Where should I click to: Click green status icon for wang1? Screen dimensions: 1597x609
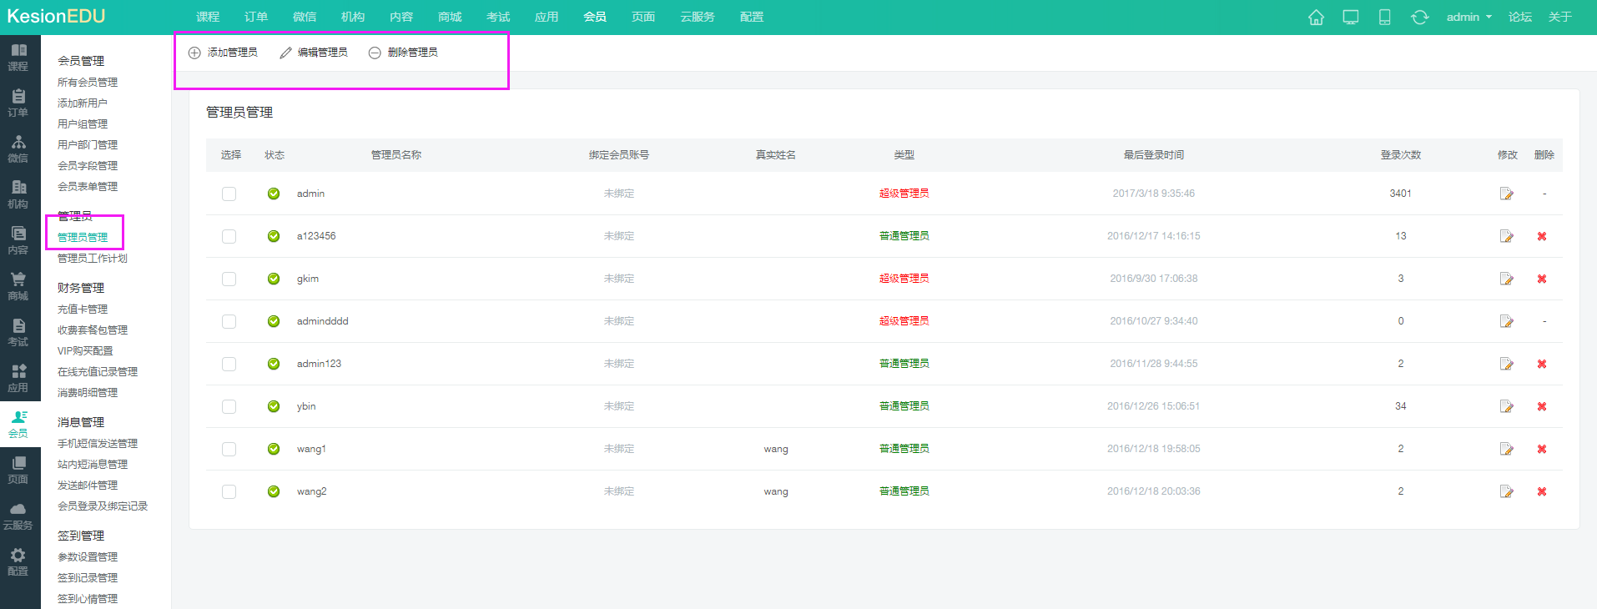coord(274,449)
